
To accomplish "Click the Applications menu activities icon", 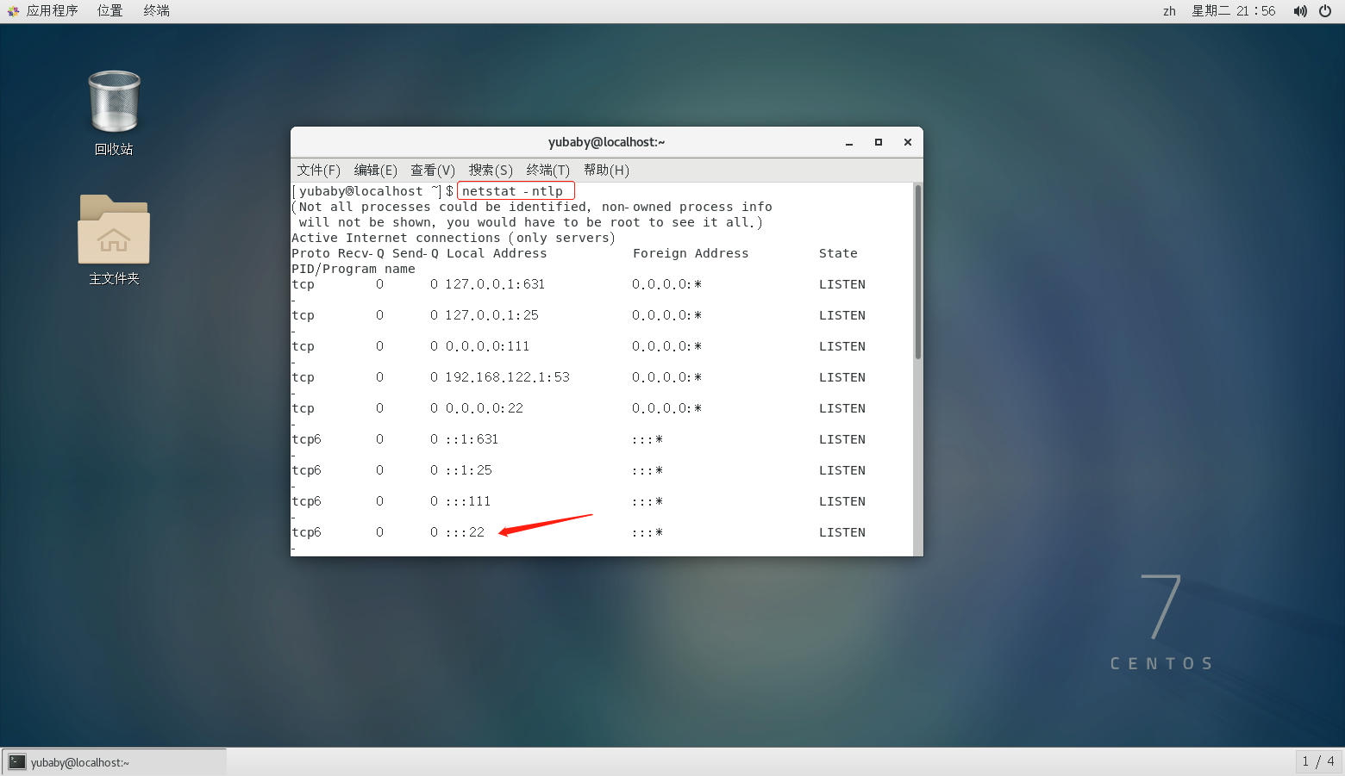I will (13, 11).
